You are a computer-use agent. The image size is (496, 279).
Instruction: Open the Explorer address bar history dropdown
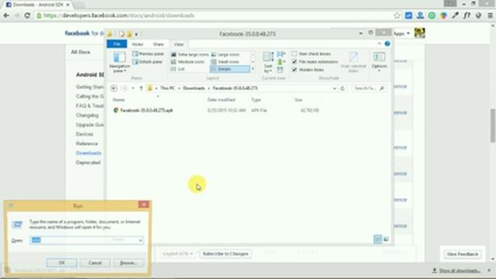[334, 88]
